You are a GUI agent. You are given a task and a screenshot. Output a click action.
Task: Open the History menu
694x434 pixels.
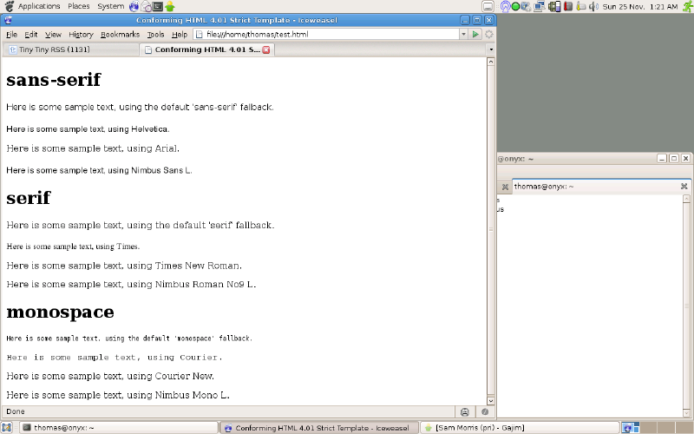click(81, 34)
